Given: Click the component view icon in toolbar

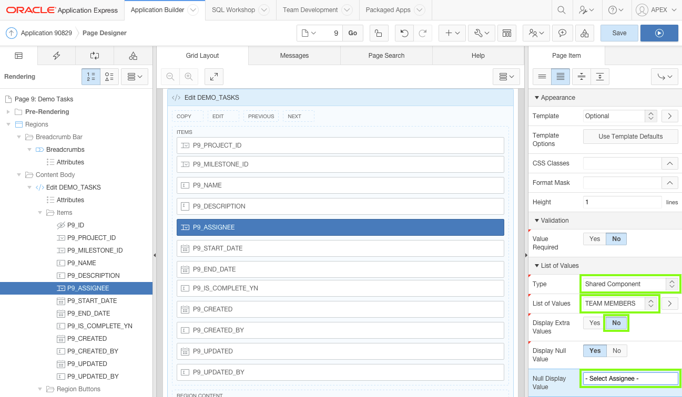Looking at the screenshot, I should coord(507,33).
